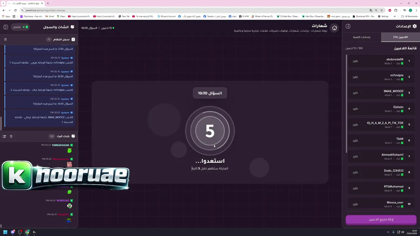Kick player m7mdpla with طرد
This screenshot has width=420, height=236.
click(x=355, y=77)
